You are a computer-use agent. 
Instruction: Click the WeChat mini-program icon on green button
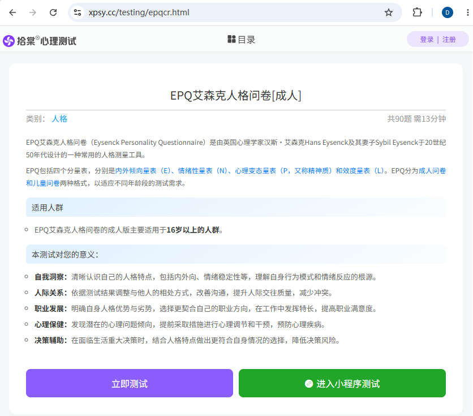tap(309, 383)
